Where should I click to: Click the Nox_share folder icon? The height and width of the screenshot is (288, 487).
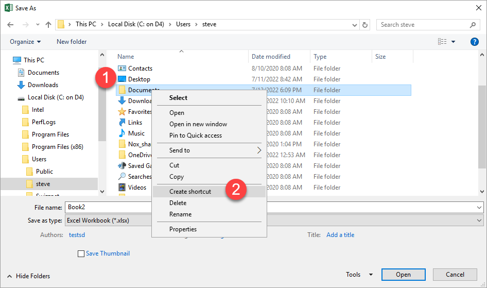point(122,144)
